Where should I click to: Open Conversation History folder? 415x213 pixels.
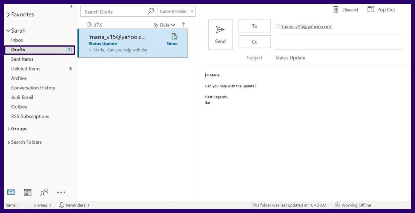33,88
